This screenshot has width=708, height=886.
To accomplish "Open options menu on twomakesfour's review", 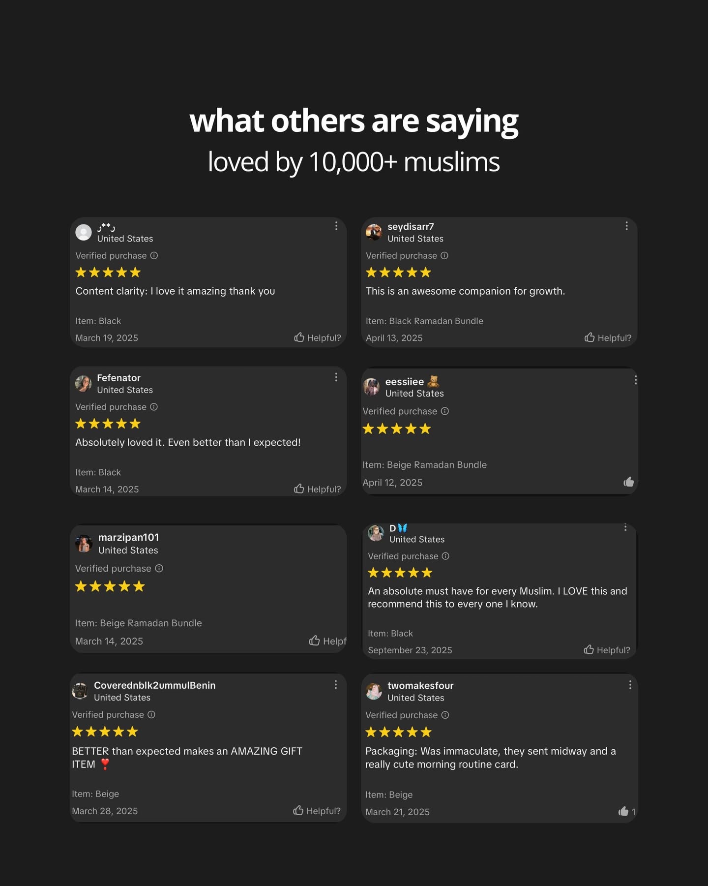I will pos(630,685).
